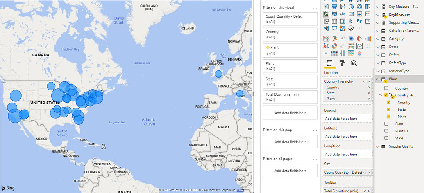Choose the Python visual icon
The height and width of the screenshot is (193, 424).
coord(359,21)
